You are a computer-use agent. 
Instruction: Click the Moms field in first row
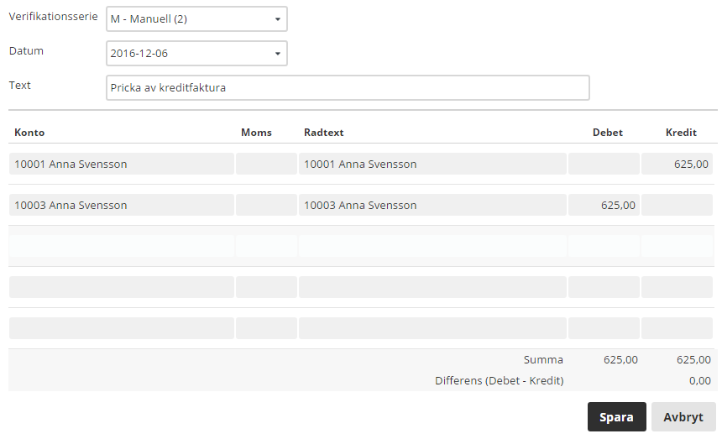click(266, 164)
